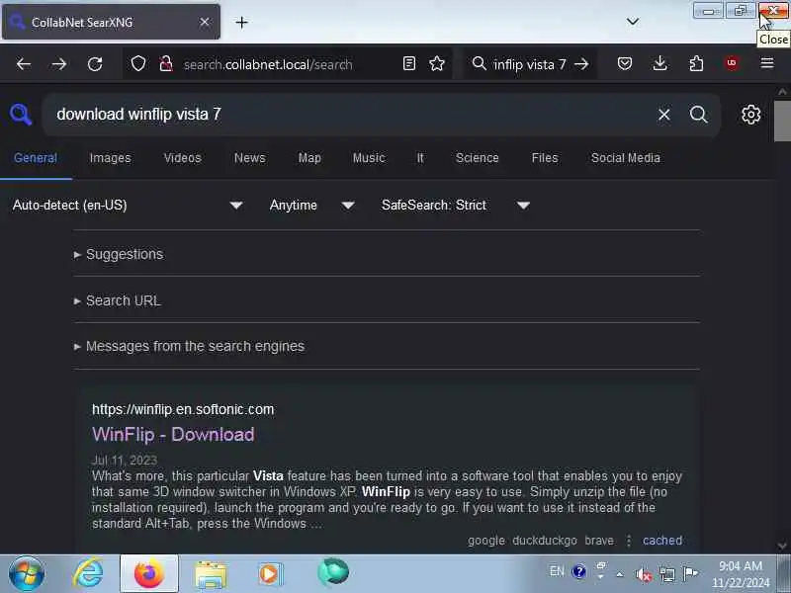Click the browser search box

pos(528,64)
